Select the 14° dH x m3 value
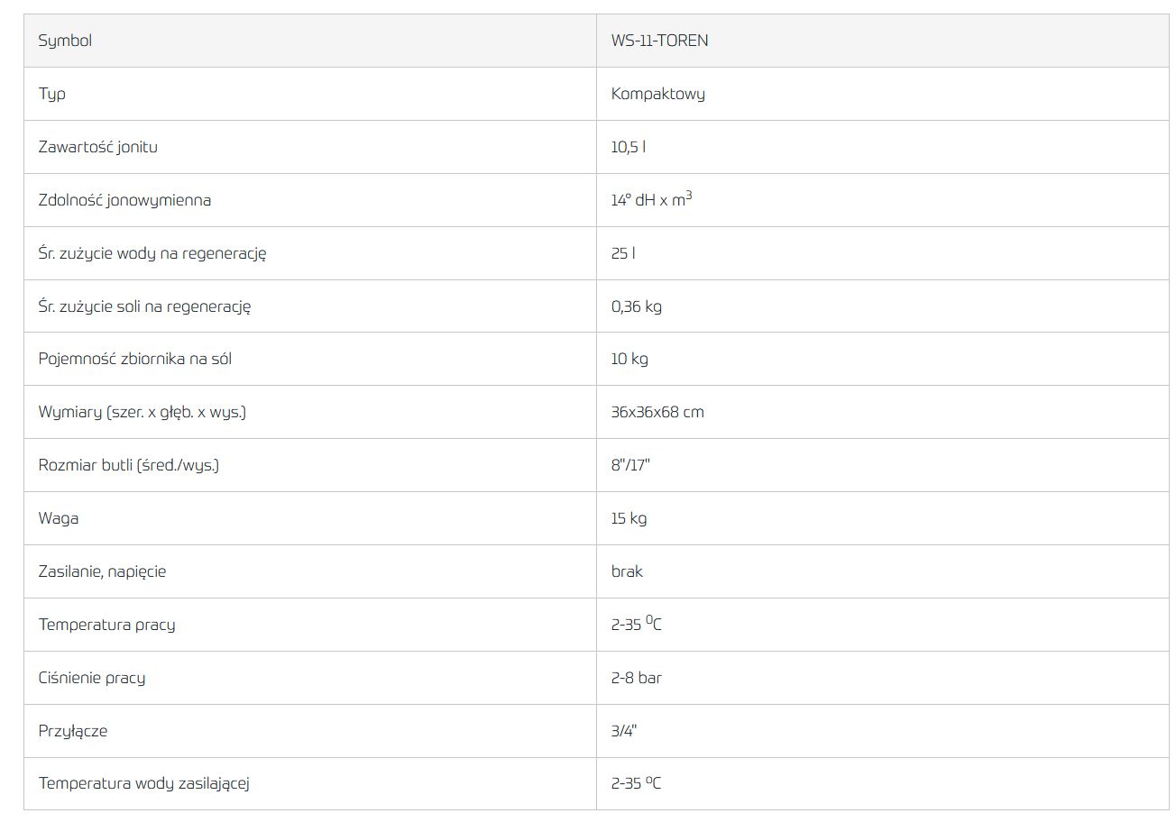The height and width of the screenshot is (822, 1176). click(651, 199)
